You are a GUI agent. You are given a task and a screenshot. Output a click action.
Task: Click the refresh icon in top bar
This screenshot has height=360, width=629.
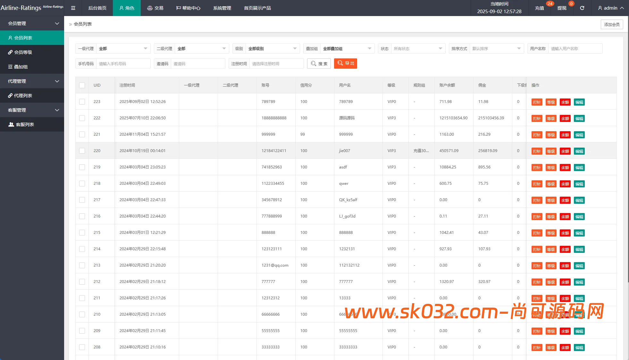pyautogui.click(x=582, y=8)
